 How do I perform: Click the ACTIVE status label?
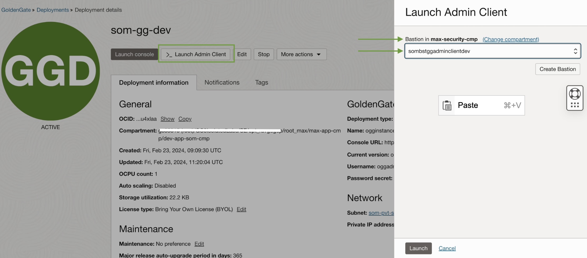click(51, 127)
